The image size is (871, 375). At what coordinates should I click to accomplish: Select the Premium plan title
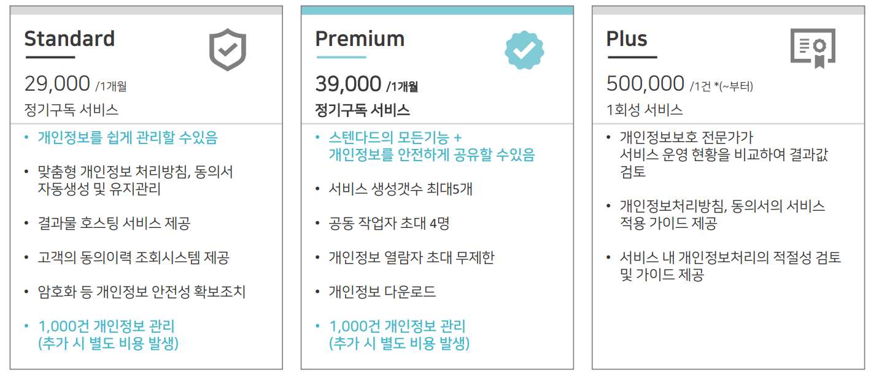click(360, 39)
